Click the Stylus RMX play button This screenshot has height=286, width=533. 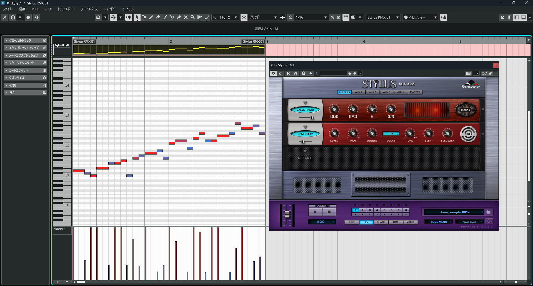(x=315, y=212)
